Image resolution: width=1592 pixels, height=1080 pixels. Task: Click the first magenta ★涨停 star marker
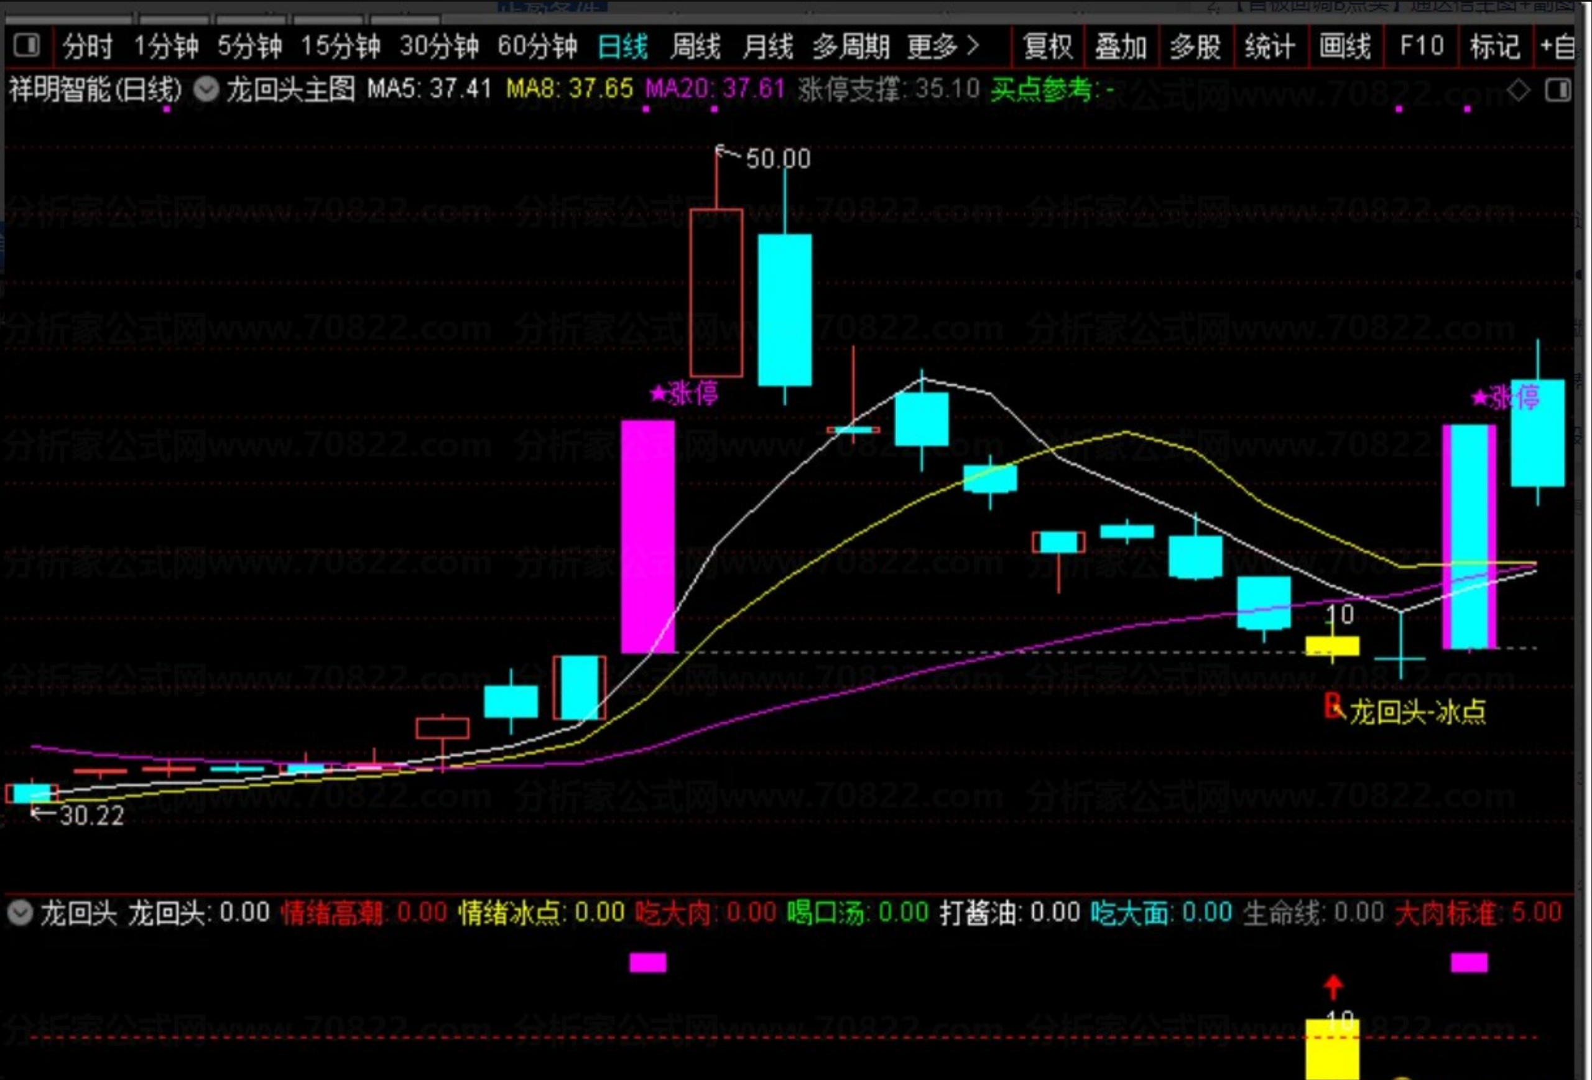[659, 394]
